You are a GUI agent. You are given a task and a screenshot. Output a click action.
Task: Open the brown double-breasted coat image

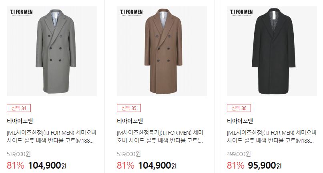162,51
